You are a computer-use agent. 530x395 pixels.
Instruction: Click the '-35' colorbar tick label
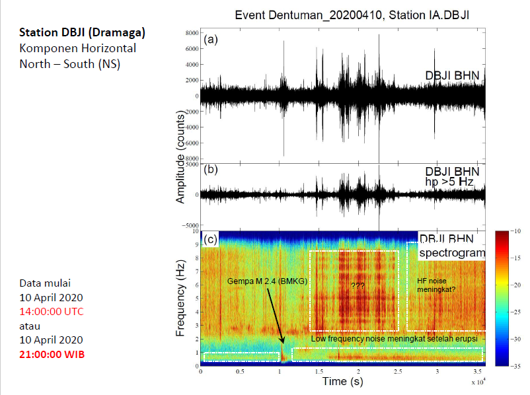pos(515,366)
